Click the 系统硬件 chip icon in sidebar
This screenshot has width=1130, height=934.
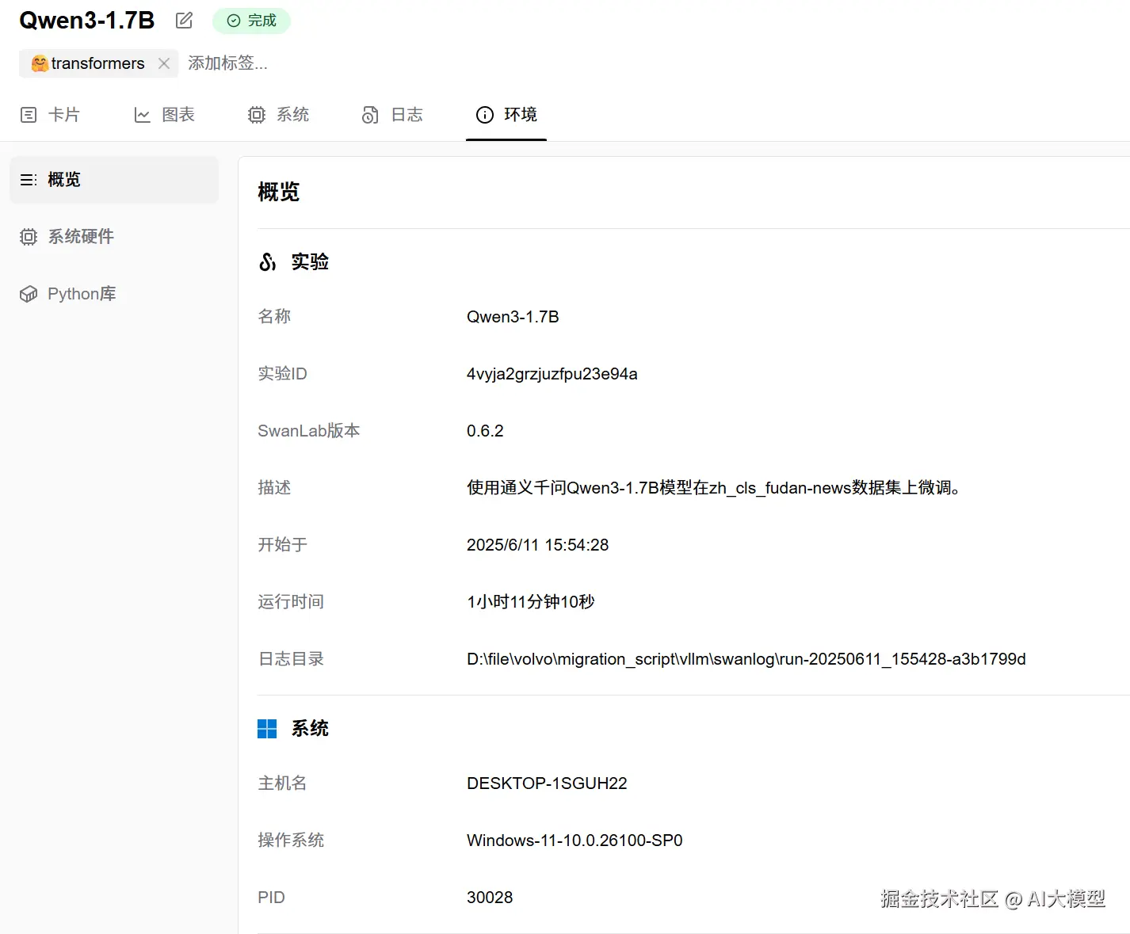29,237
